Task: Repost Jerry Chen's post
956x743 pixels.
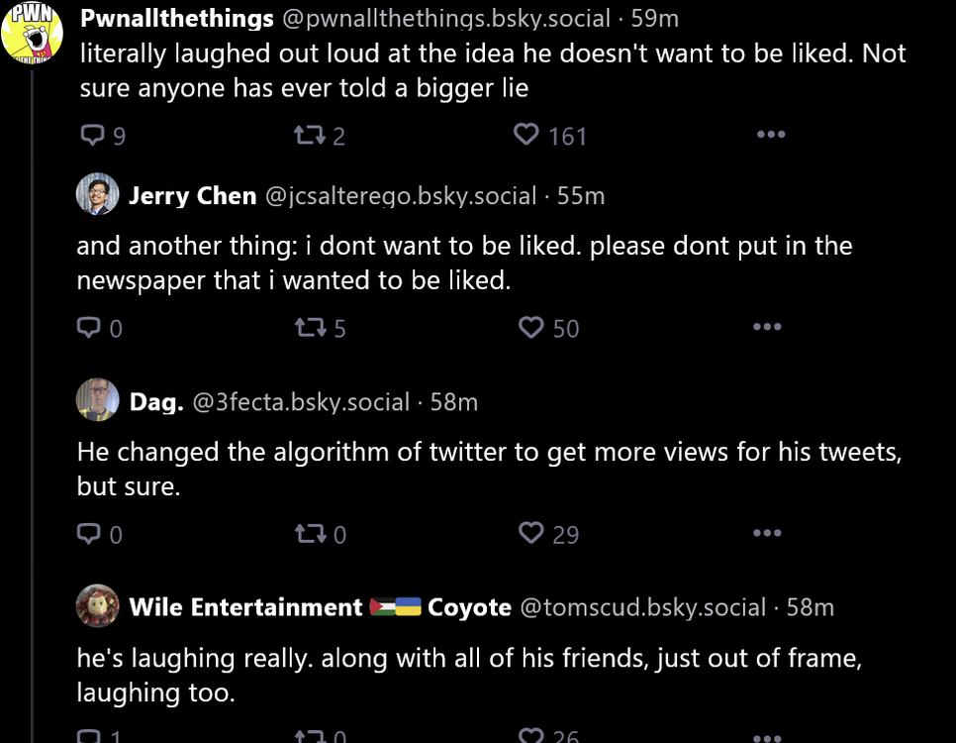Action: pos(309,327)
